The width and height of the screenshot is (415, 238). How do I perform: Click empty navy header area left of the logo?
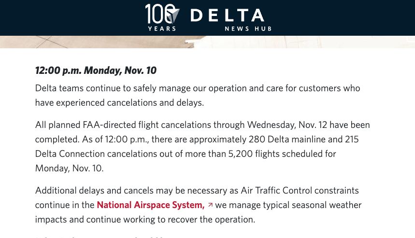tap(68, 17)
